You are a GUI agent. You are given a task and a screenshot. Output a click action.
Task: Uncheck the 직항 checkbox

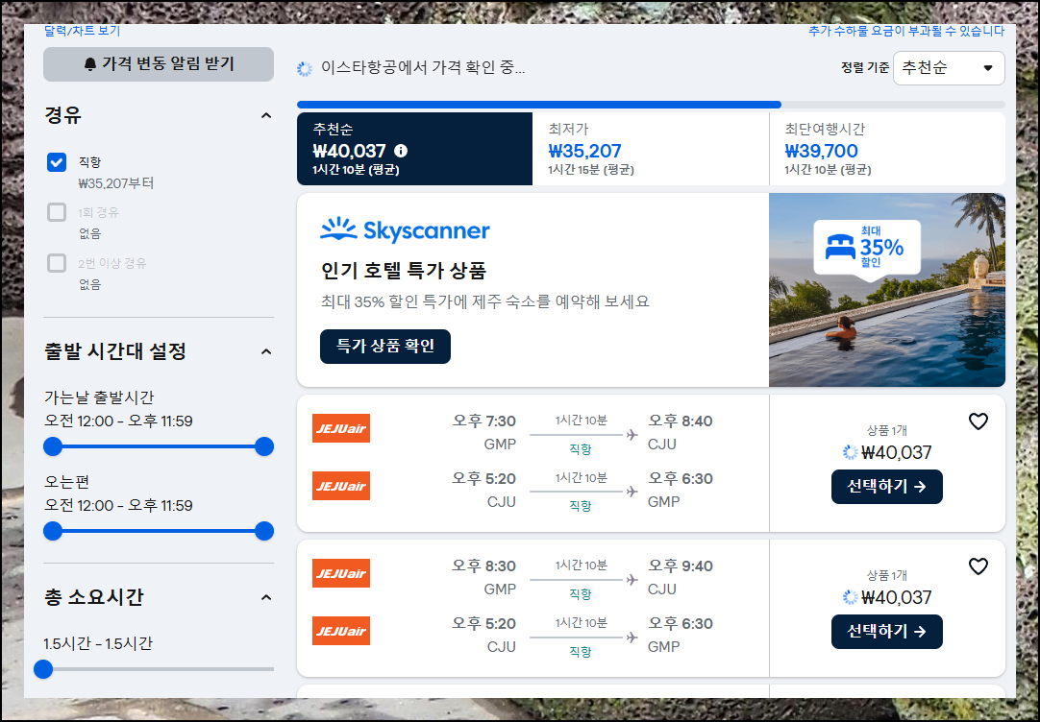tap(57, 161)
